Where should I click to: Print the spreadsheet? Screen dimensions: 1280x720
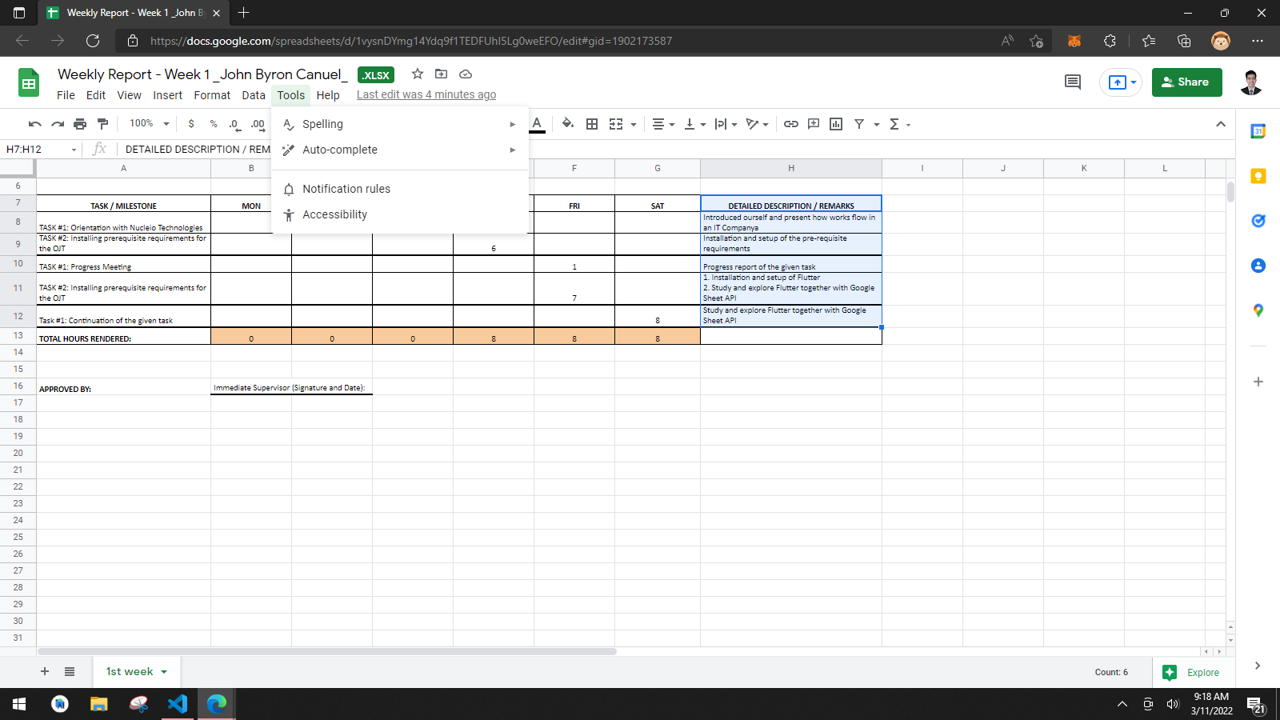[x=80, y=124]
